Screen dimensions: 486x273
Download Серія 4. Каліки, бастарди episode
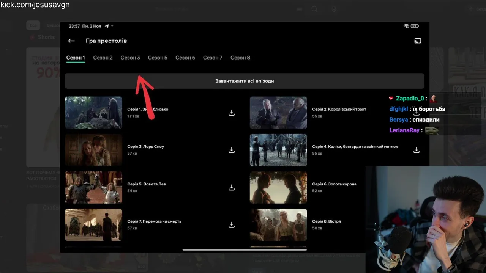coord(417,150)
